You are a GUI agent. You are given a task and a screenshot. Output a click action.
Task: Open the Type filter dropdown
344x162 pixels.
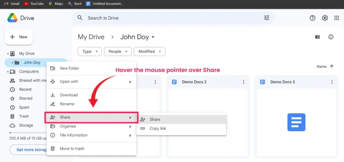[x=90, y=52]
